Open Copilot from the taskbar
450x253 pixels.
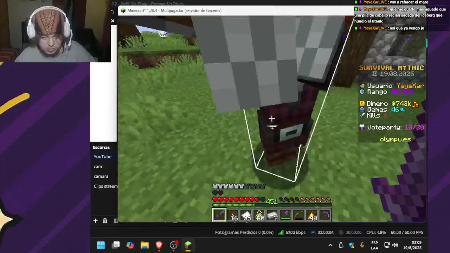coord(130,245)
